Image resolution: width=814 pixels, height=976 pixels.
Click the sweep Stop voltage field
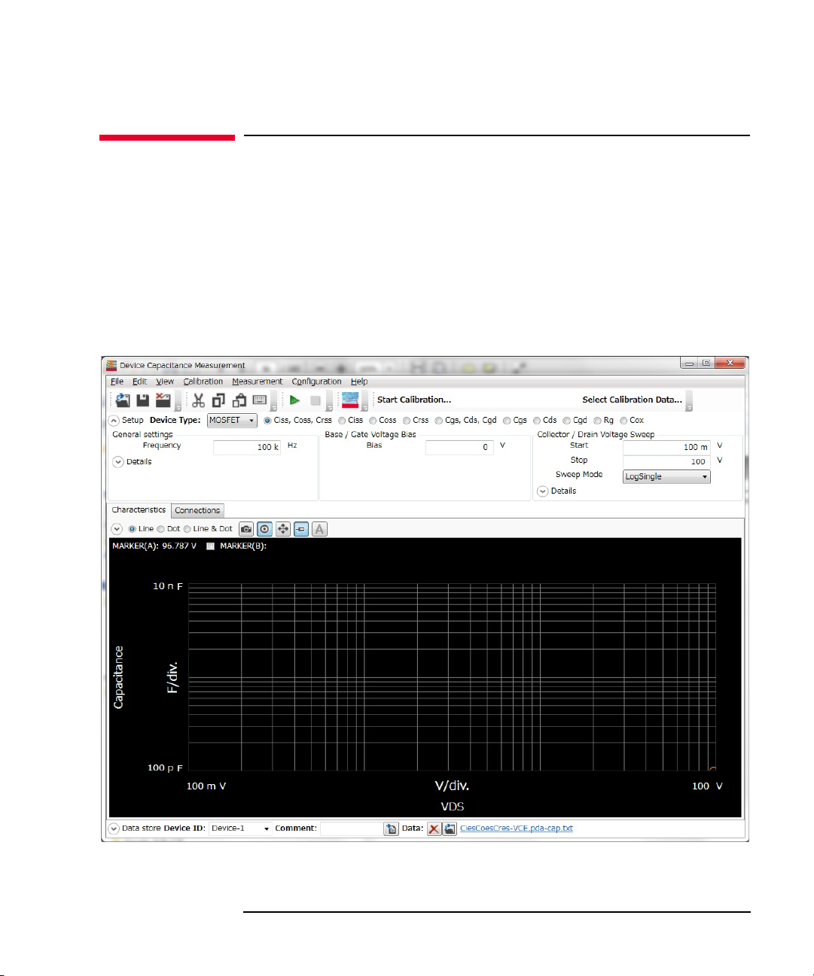pos(666,462)
